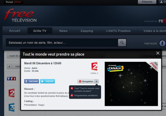This screenshot has height=116, width=166.
Task: Click the Canal+ advertisement banner
Action: click(131, 84)
